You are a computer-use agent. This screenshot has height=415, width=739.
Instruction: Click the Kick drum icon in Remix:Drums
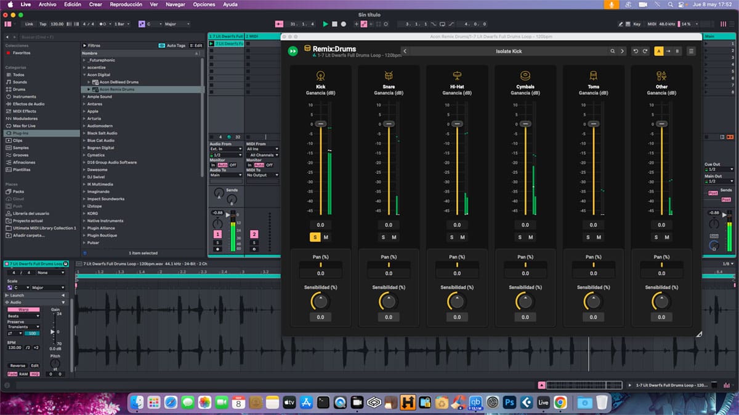click(x=320, y=76)
